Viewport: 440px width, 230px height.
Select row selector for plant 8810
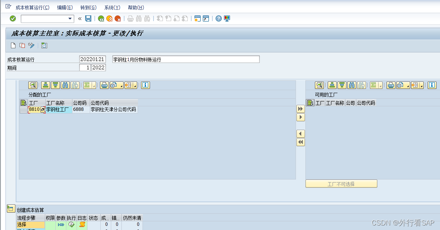(x=24, y=110)
